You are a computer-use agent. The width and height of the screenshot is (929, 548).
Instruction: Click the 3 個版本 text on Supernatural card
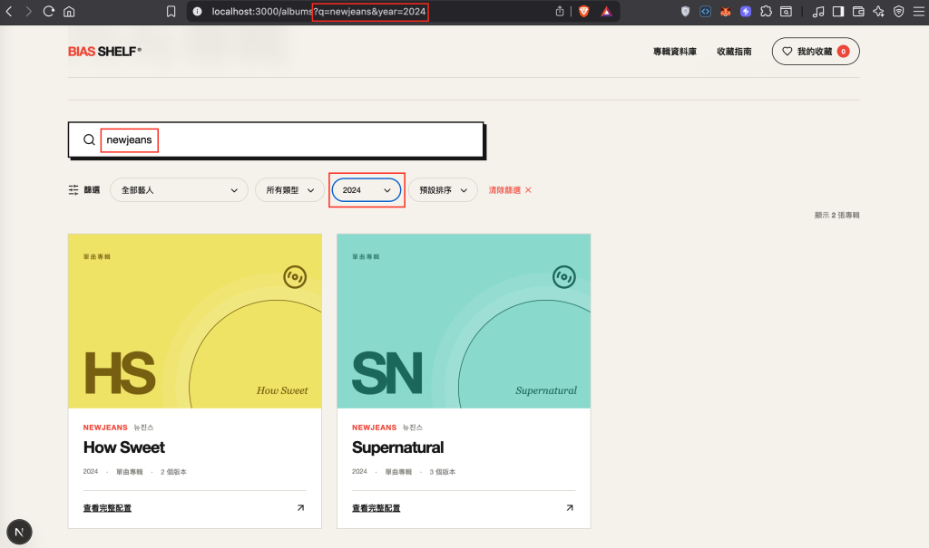coord(443,472)
